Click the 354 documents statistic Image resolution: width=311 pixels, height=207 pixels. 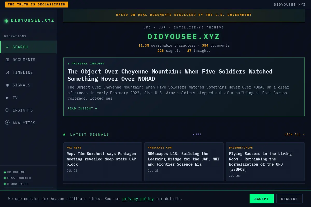coord(216,46)
